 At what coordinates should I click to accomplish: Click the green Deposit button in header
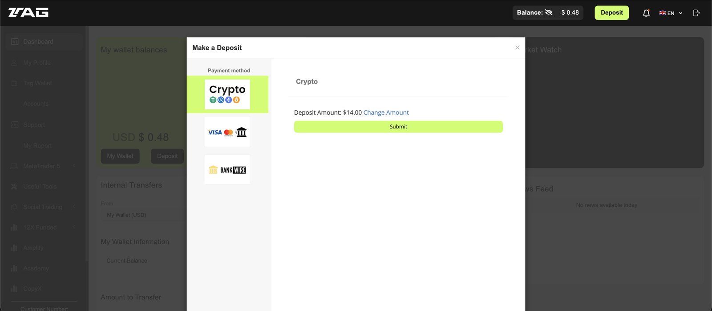coord(611,12)
